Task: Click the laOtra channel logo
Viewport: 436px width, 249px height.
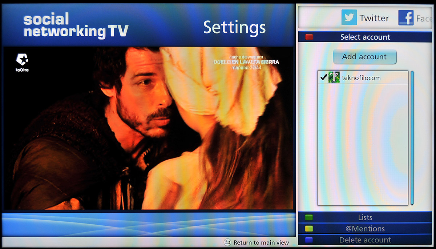Action: 23,62
